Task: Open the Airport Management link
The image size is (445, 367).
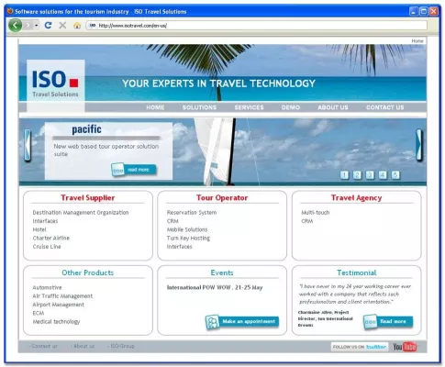Action: tap(58, 305)
